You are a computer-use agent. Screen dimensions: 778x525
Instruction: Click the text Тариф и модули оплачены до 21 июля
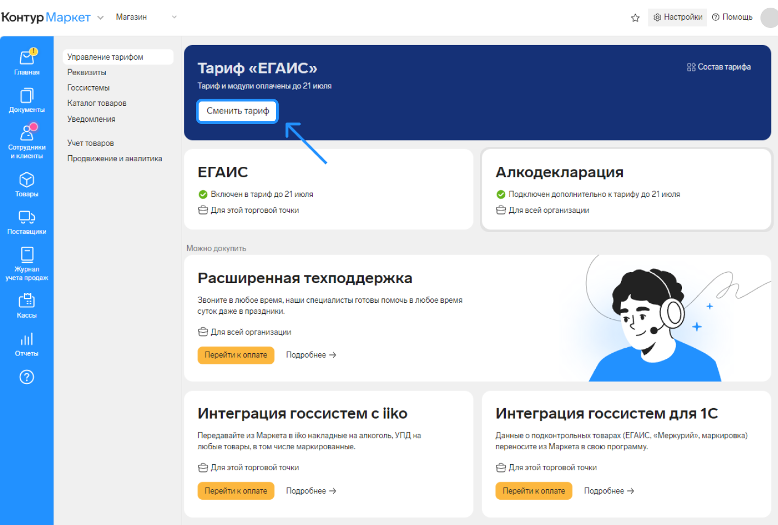pyautogui.click(x=264, y=86)
